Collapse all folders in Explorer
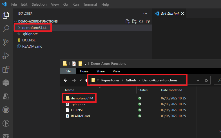This screenshot has width=221, height=138. [x=148, y=21]
